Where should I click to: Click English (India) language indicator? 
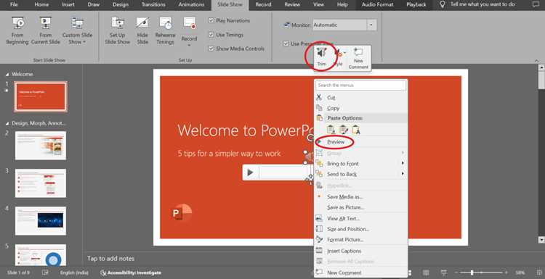pyautogui.click(x=74, y=272)
